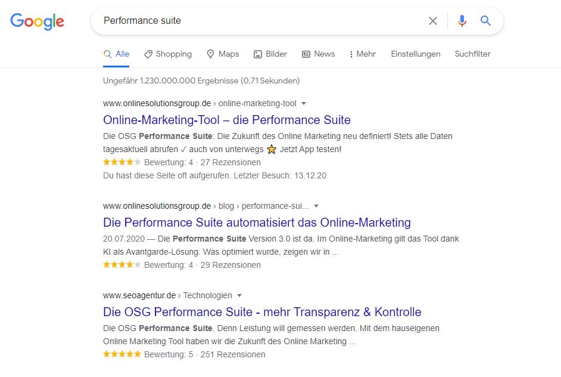Viewport: 561px width, 377px height.
Task: Switch to the Shopping tab
Action: (x=168, y=54)
